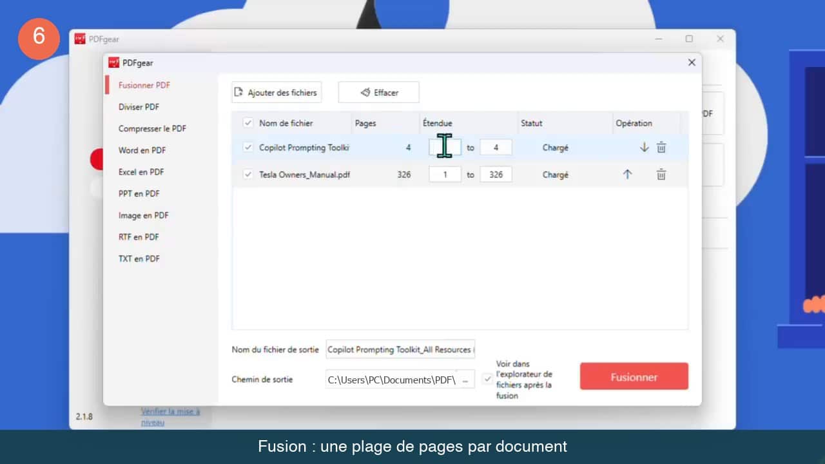Open TXT en PDF converter
This screenshot has width=825, height=464.
[x=139, y=258]
